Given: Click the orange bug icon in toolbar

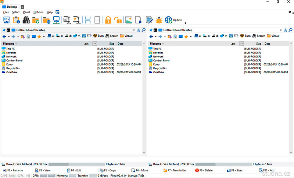Looking at the screenshot, I should pos(159,20).
